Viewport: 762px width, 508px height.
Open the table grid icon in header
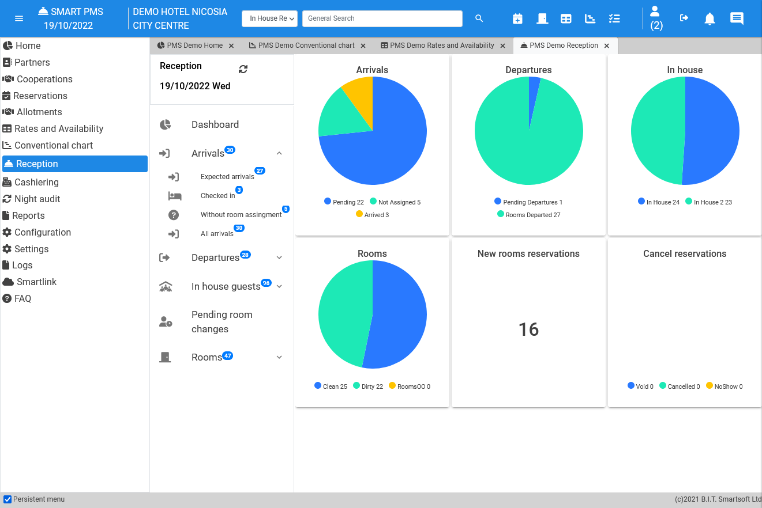tap(566, 18)
